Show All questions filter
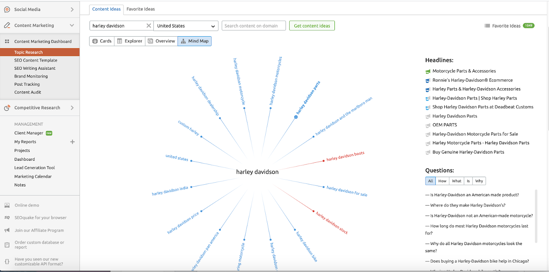The height and width of the screenshot is (272, 549). (430, 181)
